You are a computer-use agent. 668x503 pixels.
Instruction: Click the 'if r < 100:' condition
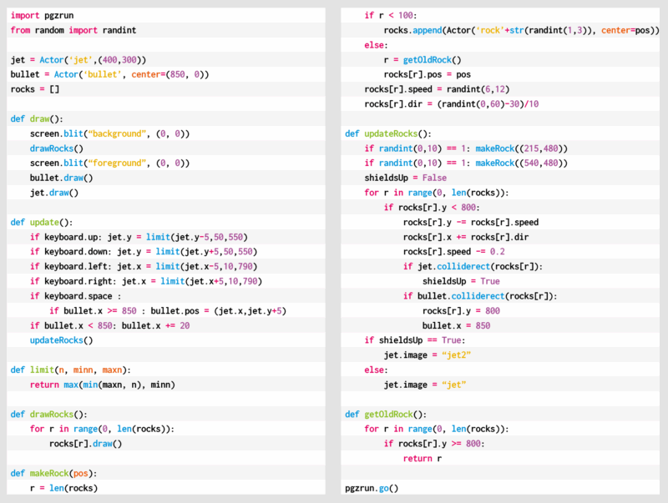coord(392,16)
